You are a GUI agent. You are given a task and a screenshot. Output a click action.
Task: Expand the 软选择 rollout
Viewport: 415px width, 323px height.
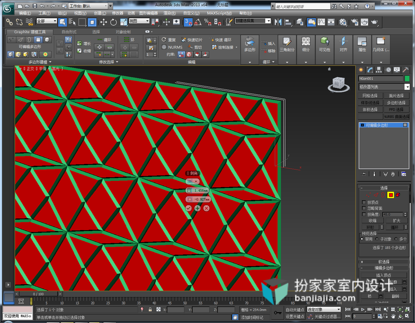coord(384,262)
